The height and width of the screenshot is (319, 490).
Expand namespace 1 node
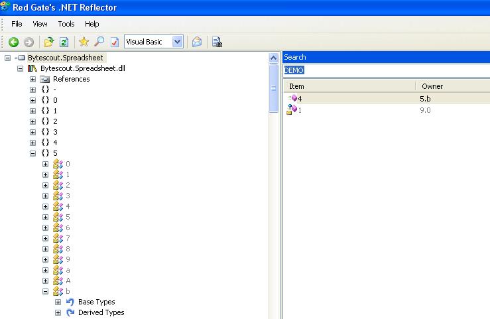tap(32, 111)
